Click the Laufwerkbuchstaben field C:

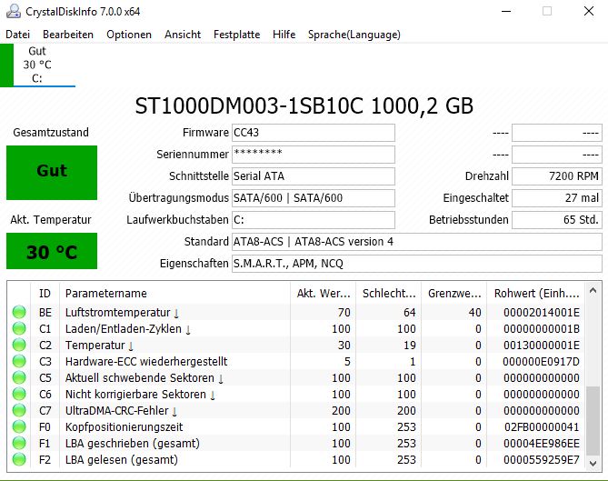[x=314, y=220]
